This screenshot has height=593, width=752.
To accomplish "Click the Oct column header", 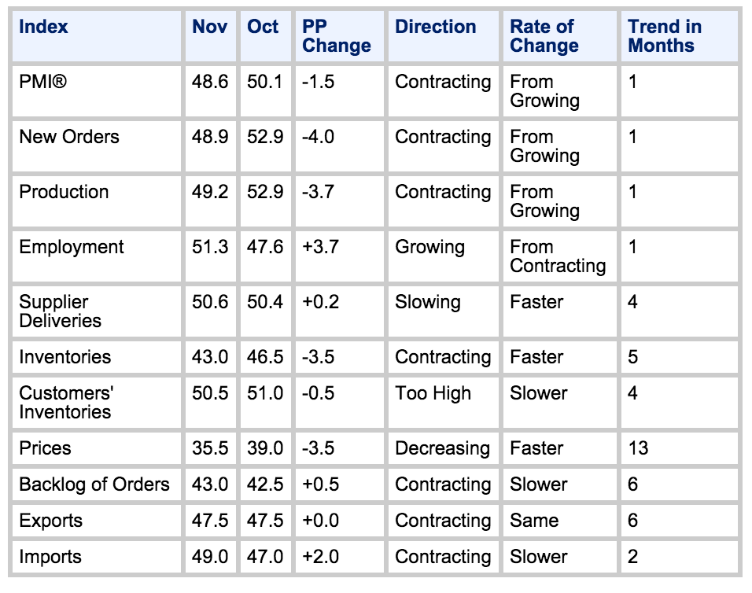I will point(263,27).
